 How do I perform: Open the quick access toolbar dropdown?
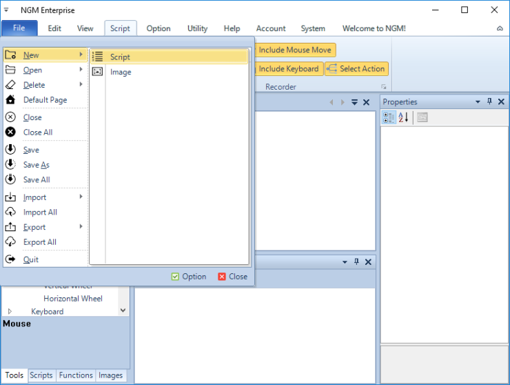coord(6,10)
